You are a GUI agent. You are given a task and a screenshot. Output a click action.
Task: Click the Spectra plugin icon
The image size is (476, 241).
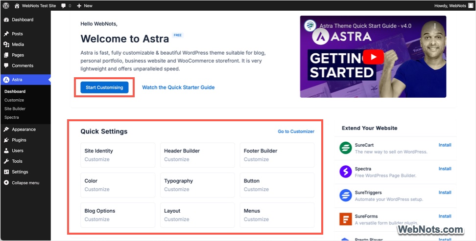point(345,172)
